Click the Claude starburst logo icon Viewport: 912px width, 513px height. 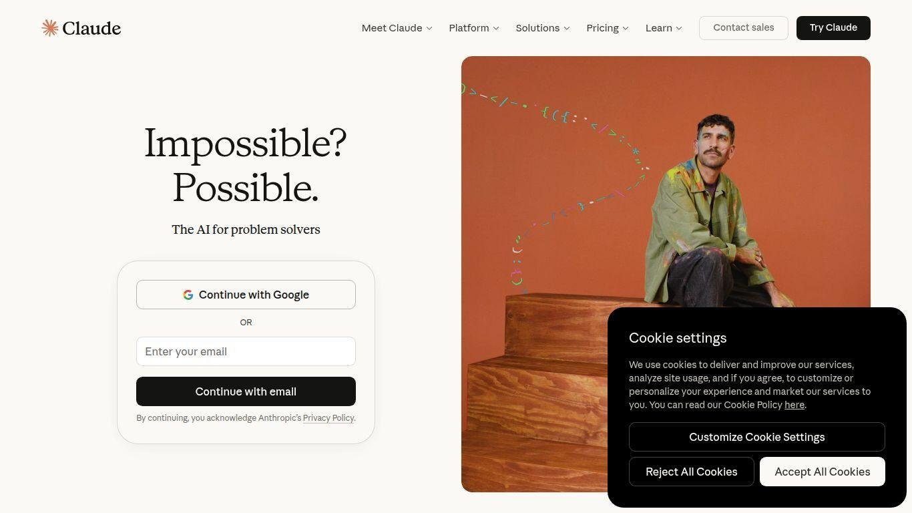coord(50,27)
